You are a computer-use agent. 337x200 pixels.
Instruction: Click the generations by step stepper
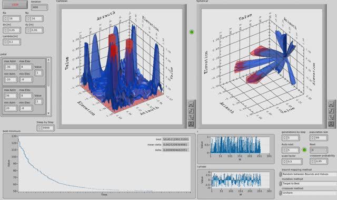tap(291, 138)
